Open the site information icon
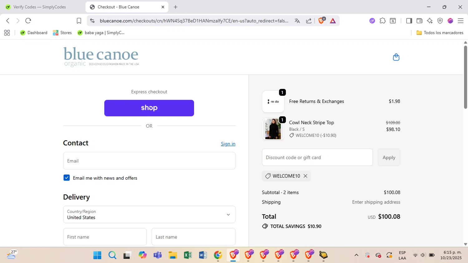The height and width of the screenshot is (263, 468). (x=92, y=21)
